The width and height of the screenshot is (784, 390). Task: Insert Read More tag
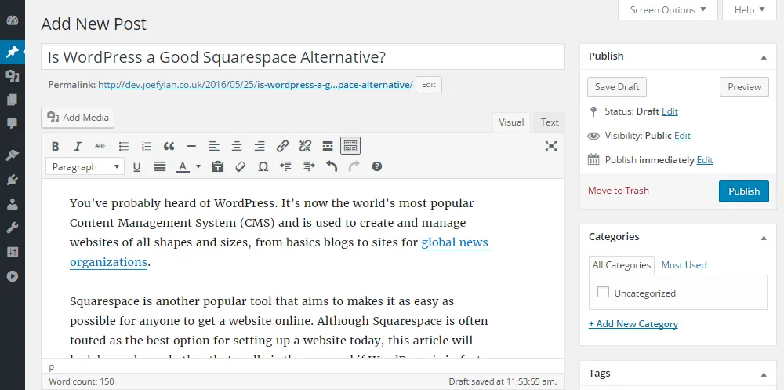pyautogui.click(x=328, y=146)
